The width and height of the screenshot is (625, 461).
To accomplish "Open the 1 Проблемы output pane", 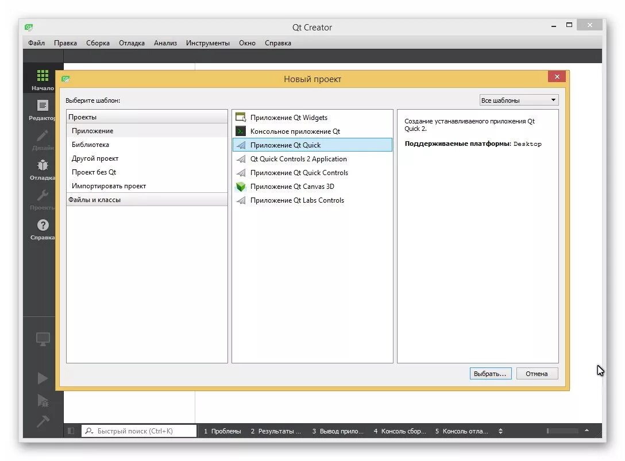I will click(x=222, y=431).
